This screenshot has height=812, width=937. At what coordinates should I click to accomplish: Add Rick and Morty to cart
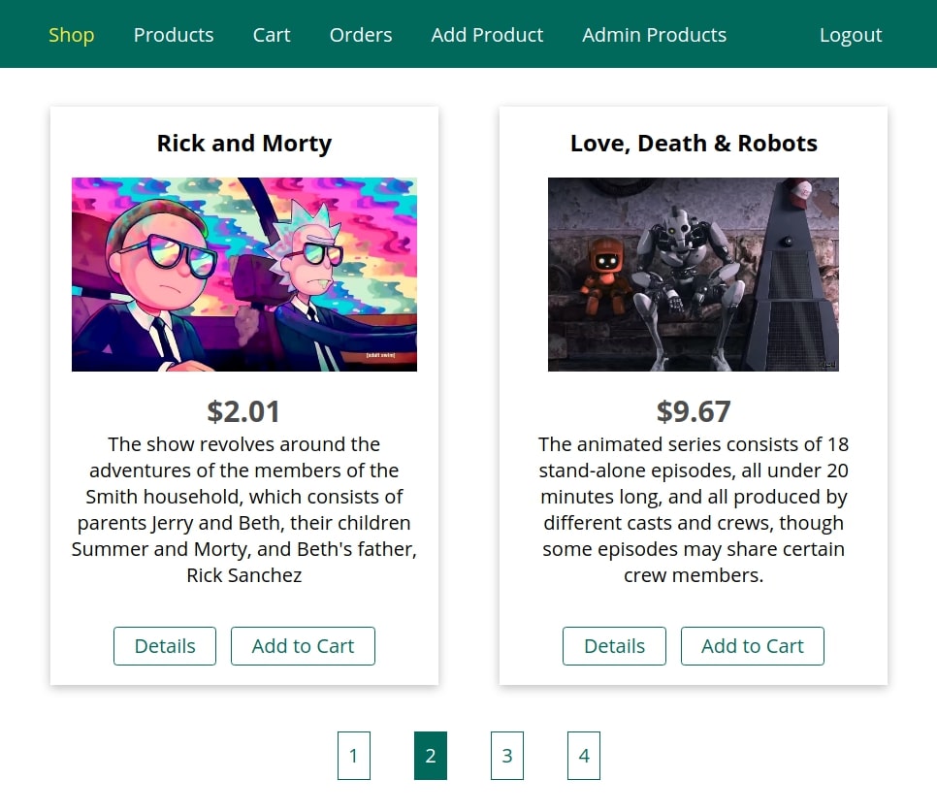[303, 646]
